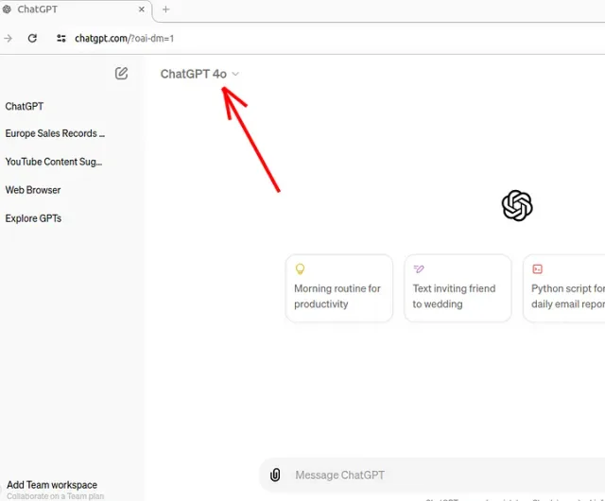The width and height of the screenshot is (605, 501).
Task: Open Explore GPTs in the sidebar
Action: pos(33,218)
